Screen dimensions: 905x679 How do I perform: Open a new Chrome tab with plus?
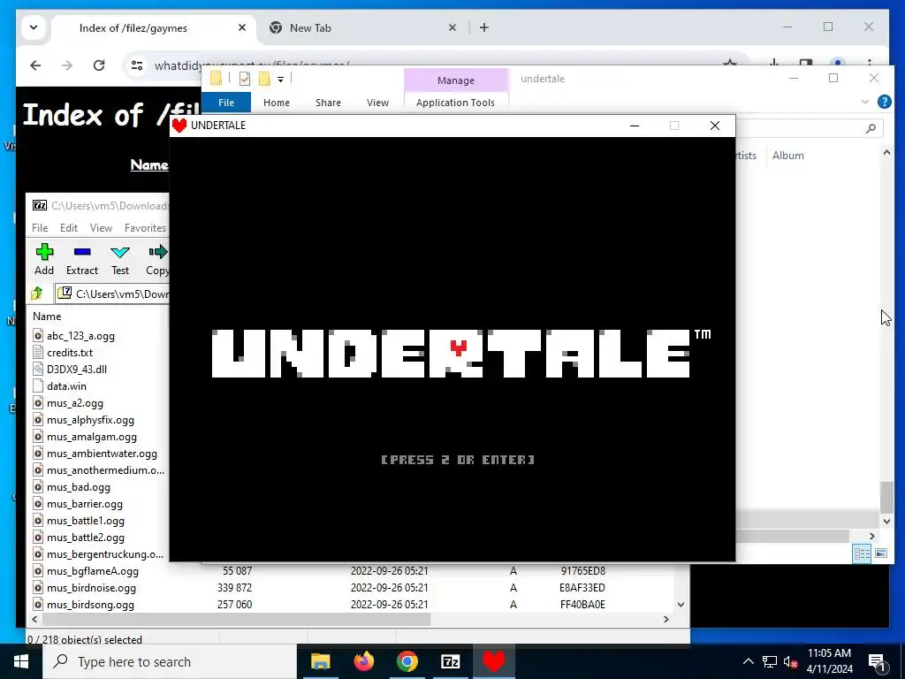(484, 27)
